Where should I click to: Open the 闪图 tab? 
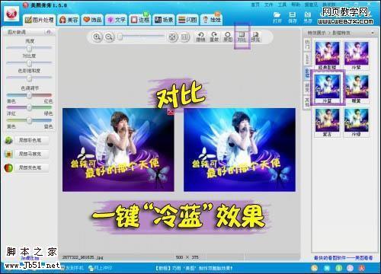(187, 20)
